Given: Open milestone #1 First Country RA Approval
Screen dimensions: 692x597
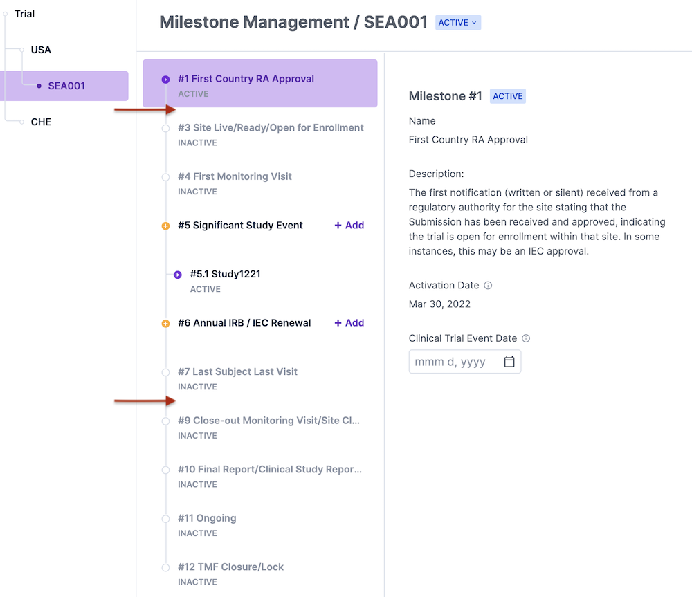Looking at the screenshot, I should click(260, 84).
